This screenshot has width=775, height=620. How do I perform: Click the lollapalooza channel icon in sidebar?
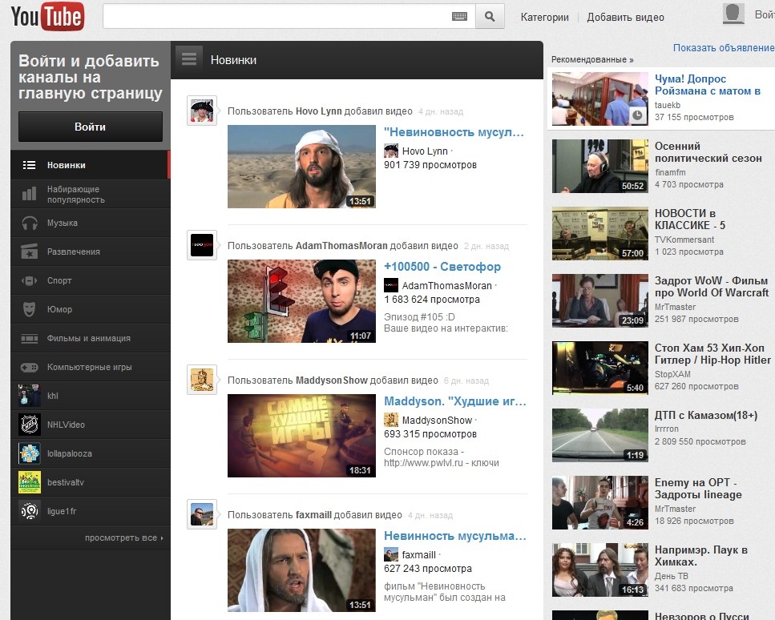29,453
